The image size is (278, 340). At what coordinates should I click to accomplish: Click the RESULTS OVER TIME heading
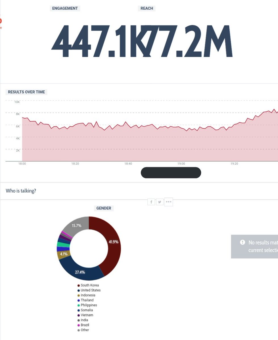[26, 92]
